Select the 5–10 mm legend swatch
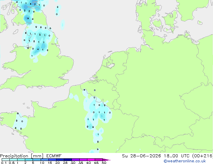Screen dimensions: 213x164 pos(37,160)
